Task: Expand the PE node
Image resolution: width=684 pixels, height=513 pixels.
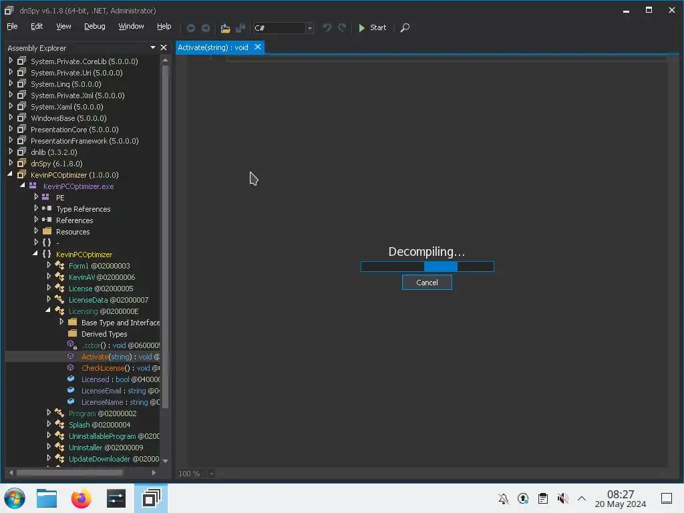Action: pyautogui.click(x=36, y=197)
